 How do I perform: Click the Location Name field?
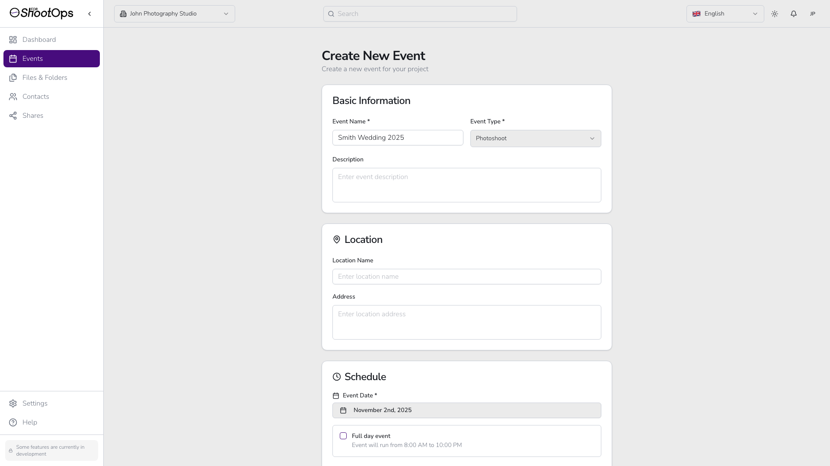(466, 277)
